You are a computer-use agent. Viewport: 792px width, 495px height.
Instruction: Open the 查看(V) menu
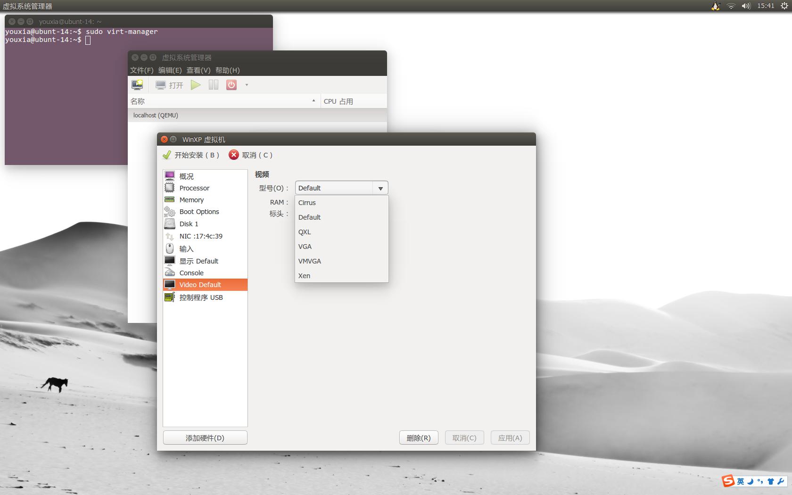pyautogui.click(x=198, y=70)
